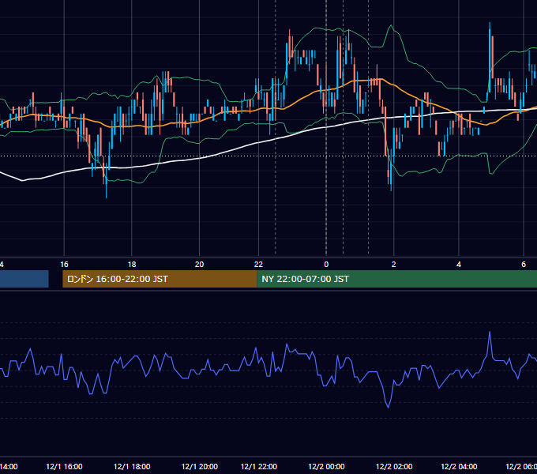537x474 pixels.
Task: Click hour label 0 under price chart
Action: [326, 265]
